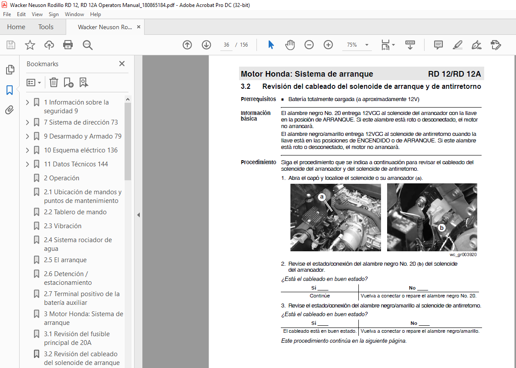Expand '1 Información sobre la seguridad' bookmark

click(27, 102)
